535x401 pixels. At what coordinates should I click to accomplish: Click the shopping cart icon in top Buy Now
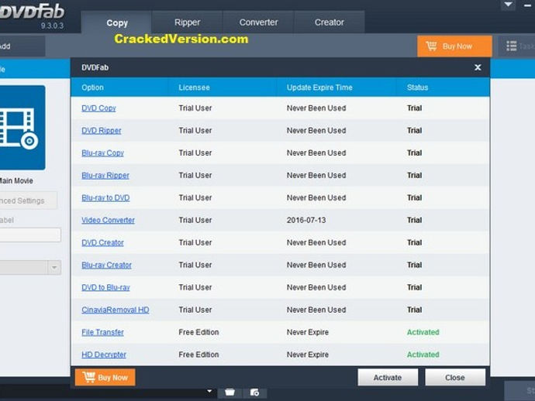431,46
